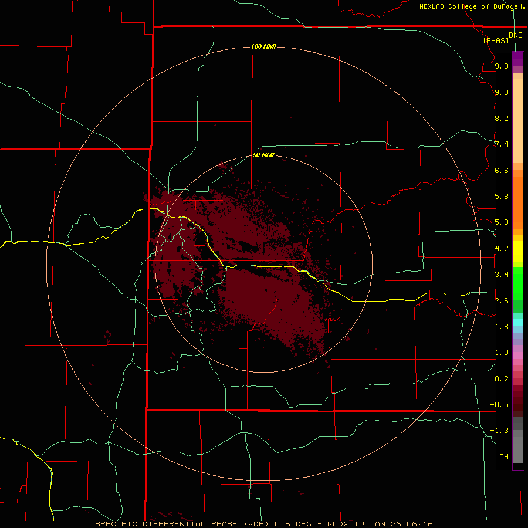The width and height of the screenshot is (528, 528).
Task: Click the 0.2 value on color scale
Action: click(x=502, y=379)
